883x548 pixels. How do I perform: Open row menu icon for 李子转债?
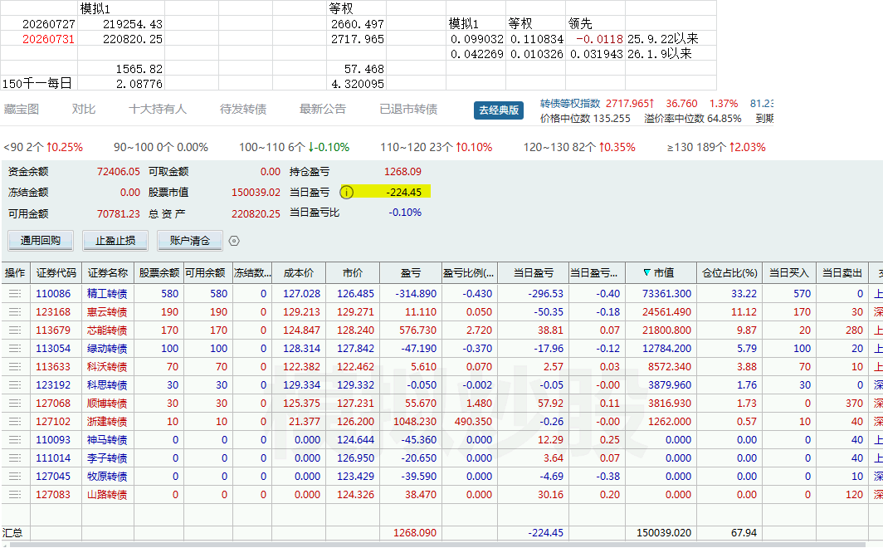(x=15, y=457)
